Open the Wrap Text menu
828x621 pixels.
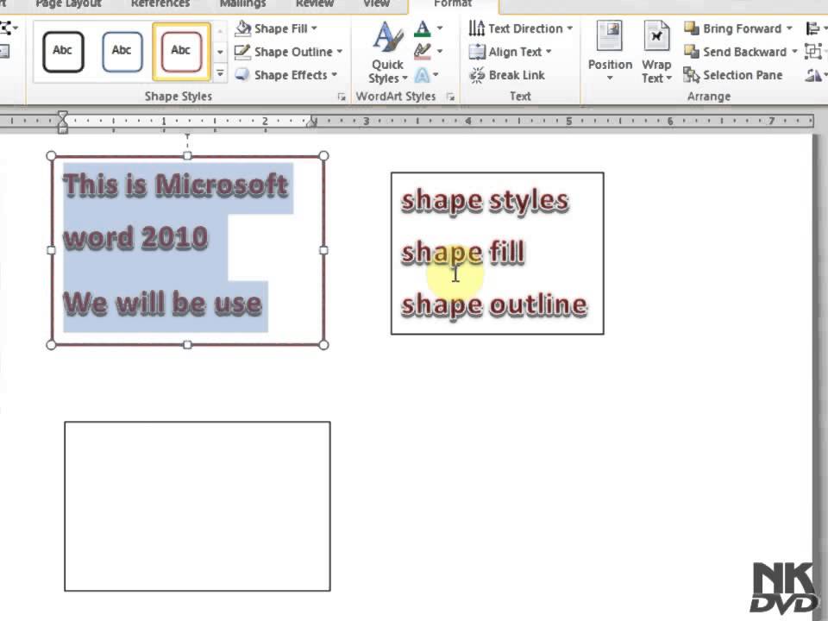656,52
